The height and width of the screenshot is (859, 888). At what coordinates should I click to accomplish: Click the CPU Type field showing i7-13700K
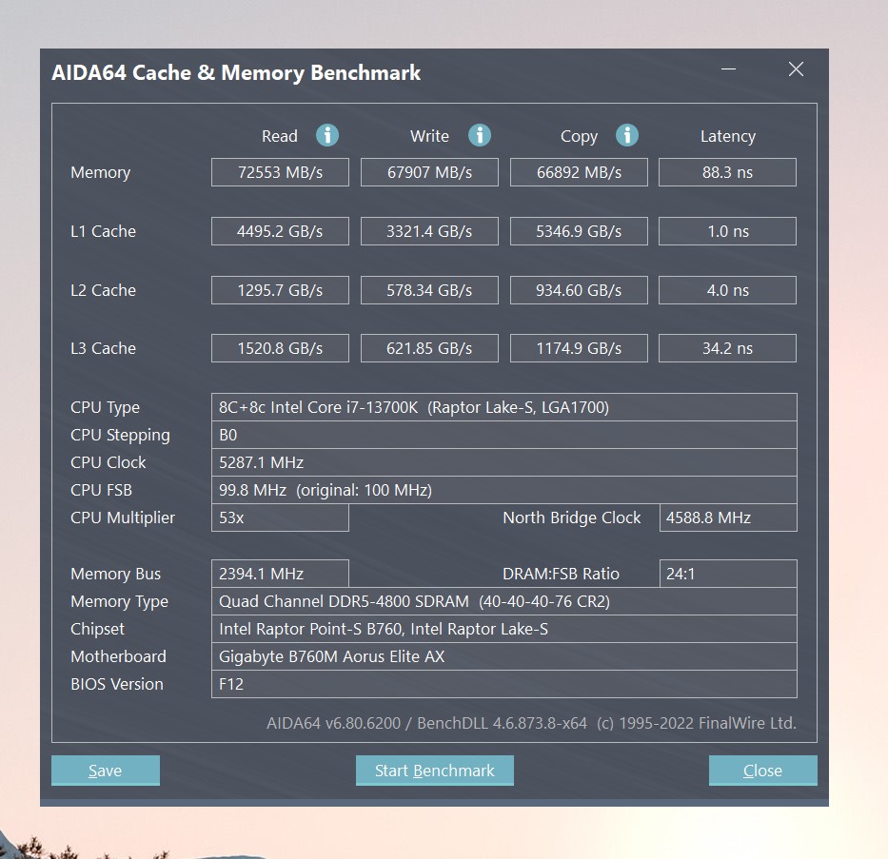[503, 407]
